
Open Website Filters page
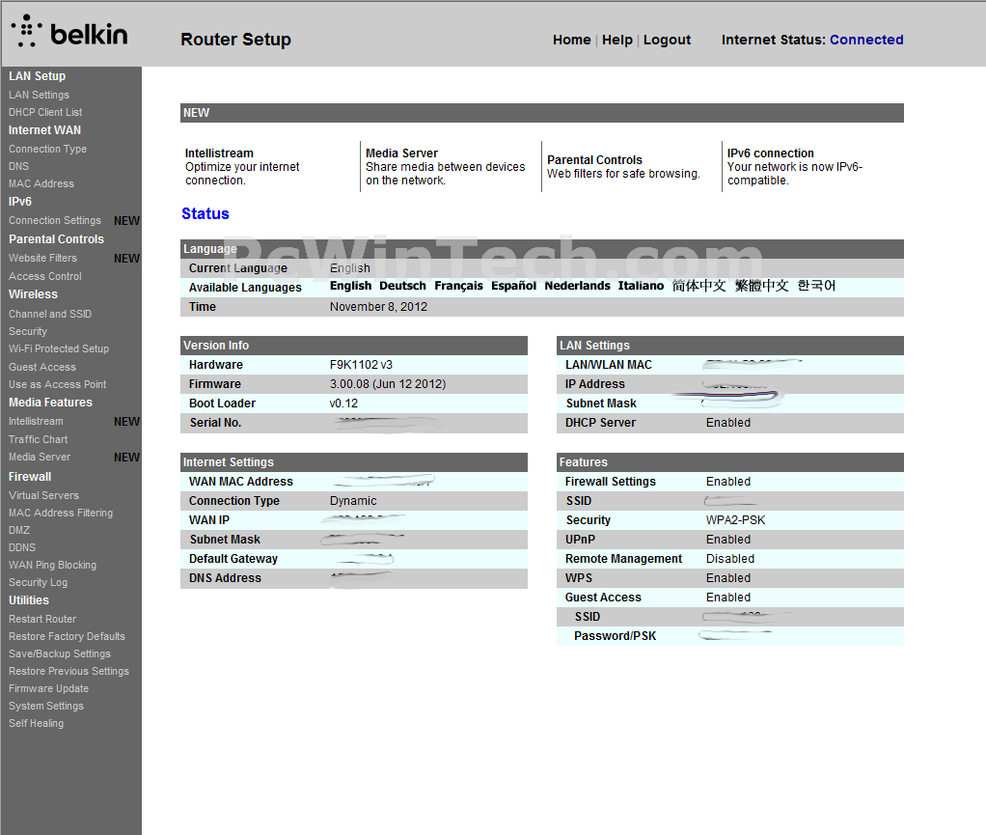(42, 258)
